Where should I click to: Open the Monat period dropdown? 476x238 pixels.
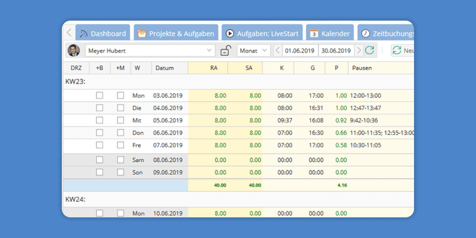click(254, 50)
